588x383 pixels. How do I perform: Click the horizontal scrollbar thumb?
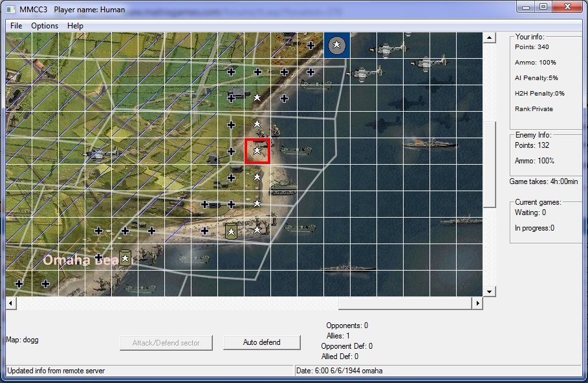point(405,303)
